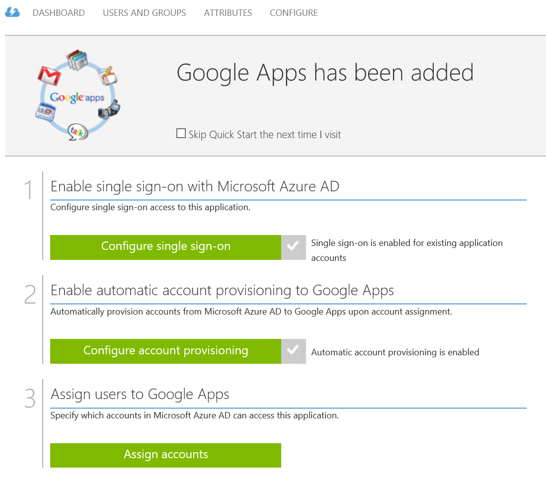Click the central Google apps logo text

click(x=77, y=97)
